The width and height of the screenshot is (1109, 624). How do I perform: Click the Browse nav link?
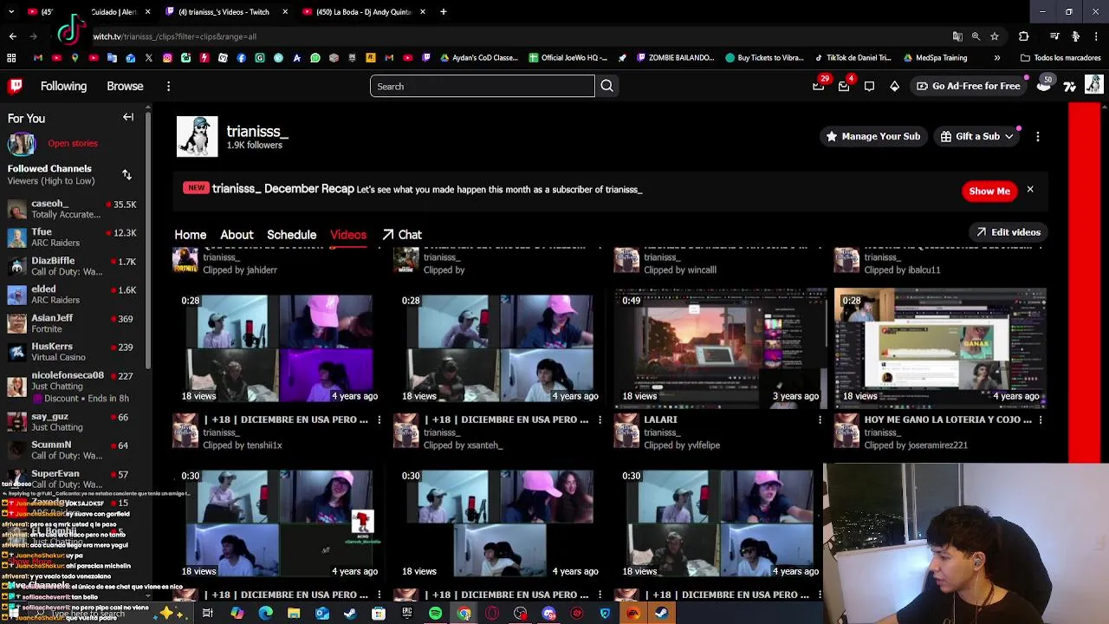pyautogui.click(x=125, y=87)
